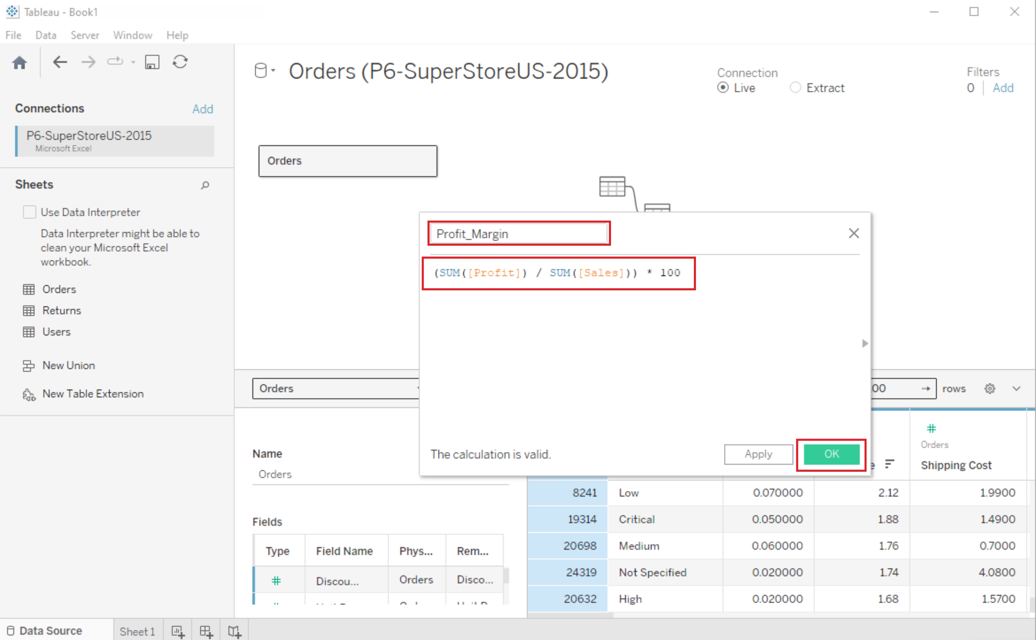The height and width of the screenshot is (640, 1036).
Task: Enable Use Data Interpreter checkbox
Action: pyautogui.click(x=29, y=211)
